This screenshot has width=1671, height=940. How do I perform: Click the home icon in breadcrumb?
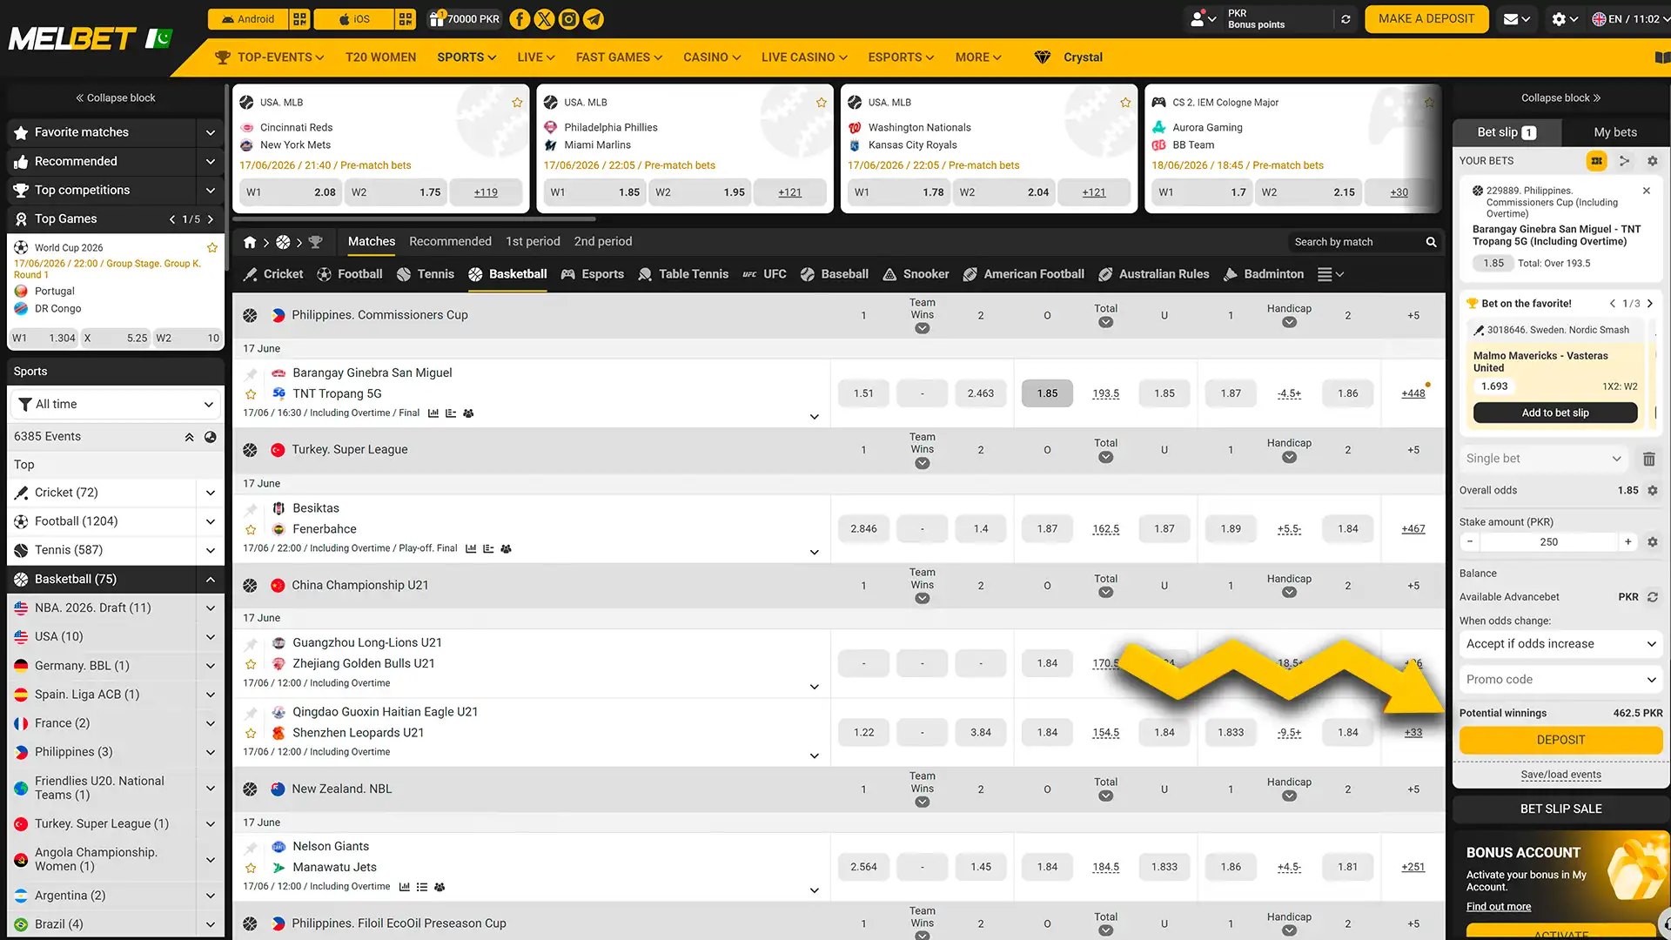(x=250, y=242)
